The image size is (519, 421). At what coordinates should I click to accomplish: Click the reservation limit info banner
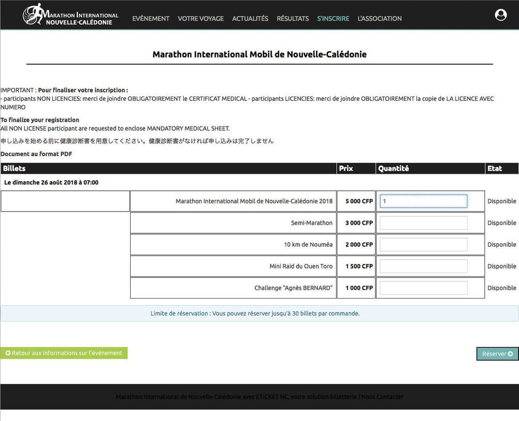tap(255, 314)
